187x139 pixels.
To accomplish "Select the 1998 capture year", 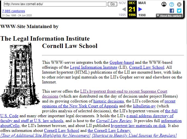I will [142, 15].
